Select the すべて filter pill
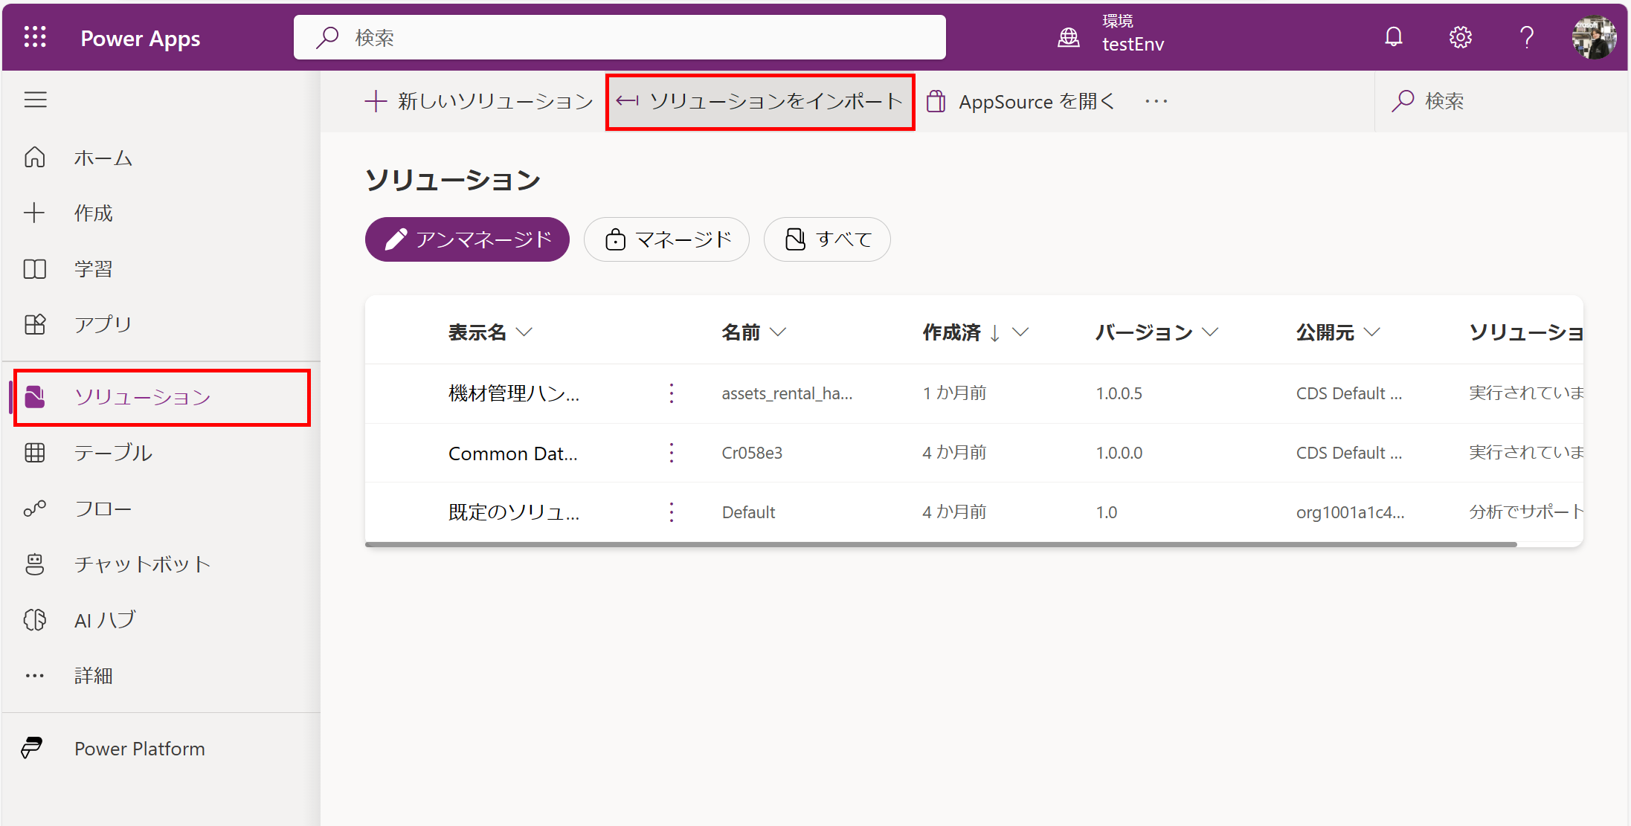The height and width of the screenshot is (826, 1631). point(827,239)
